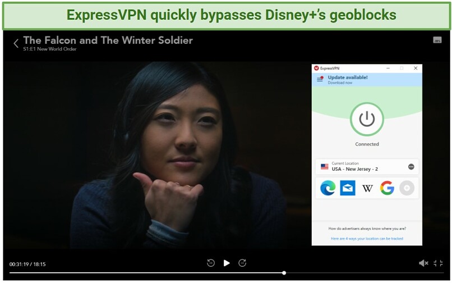This screenshot has height=283, width=452.
Task: Click the 'S1:E1 New World Order' episode subtitle
Action: (x=50, y=49)
